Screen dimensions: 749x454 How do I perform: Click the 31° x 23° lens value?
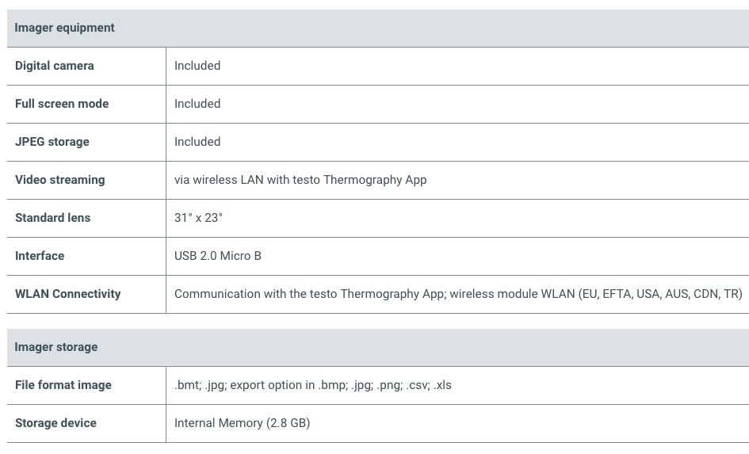pos(199,218)
